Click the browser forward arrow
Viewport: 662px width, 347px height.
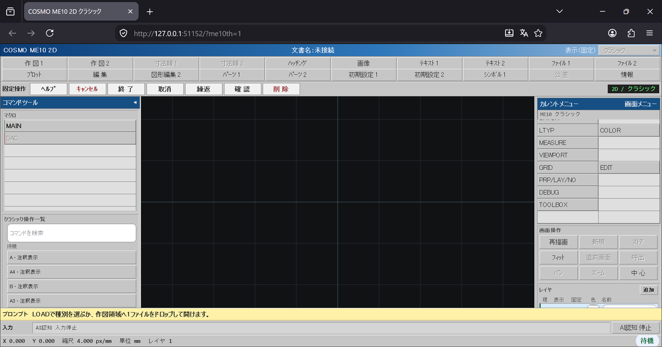(31, 33)
